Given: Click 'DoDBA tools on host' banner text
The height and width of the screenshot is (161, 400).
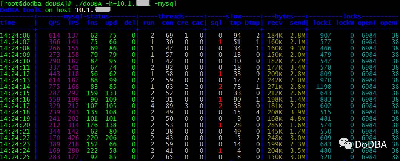Looking at the screenshot, I should pos(36,10).
